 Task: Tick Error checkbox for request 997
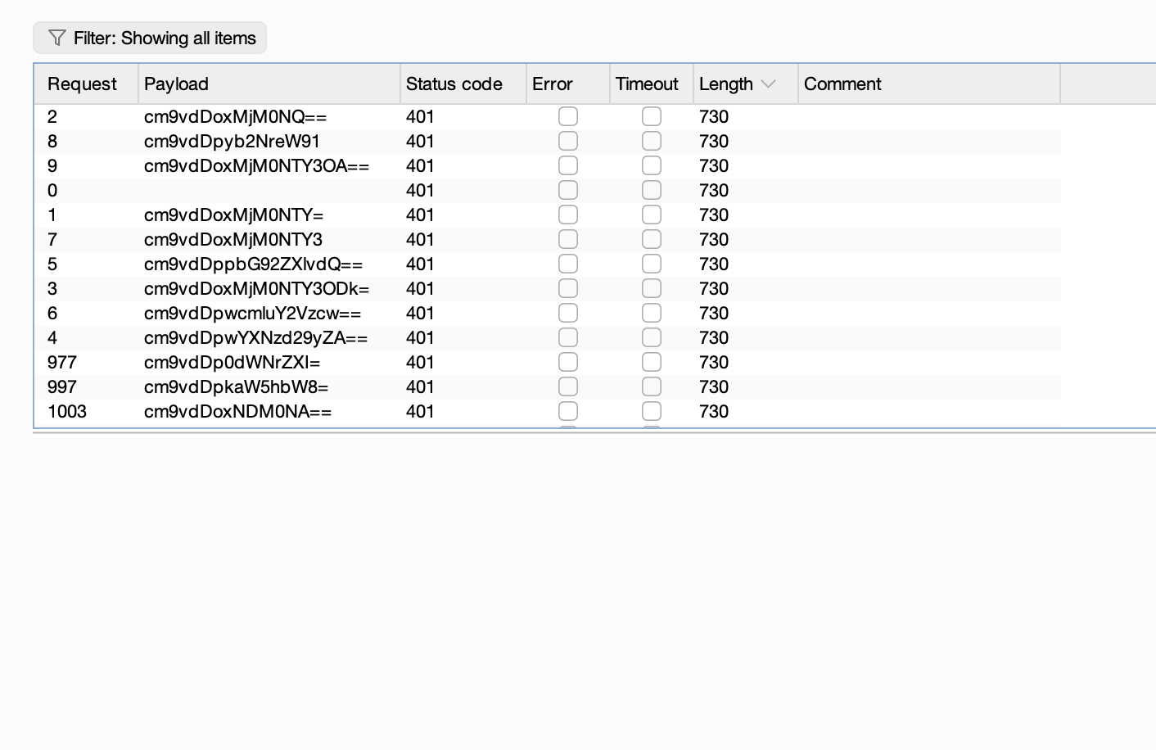[568, 386]
